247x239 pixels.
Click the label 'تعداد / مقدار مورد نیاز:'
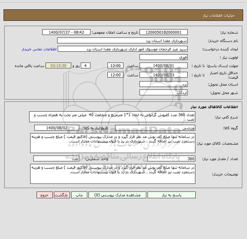[x=220, y=159]
